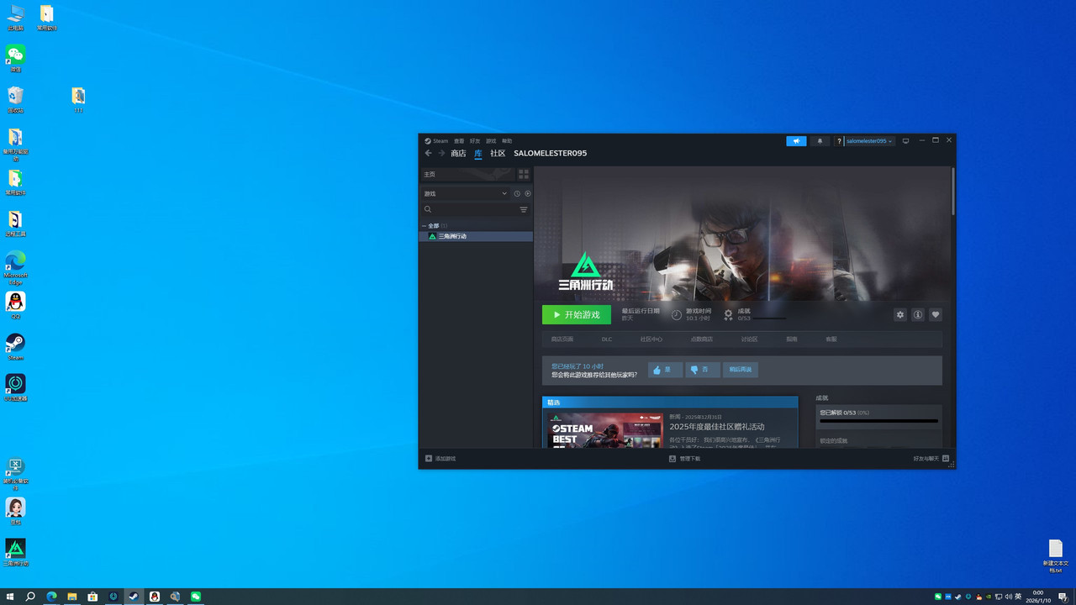The width and height of the screenshot is (1076, 605).
Task: Open 新建文本文档.txt file on desktop
Action: click(x=1055, y=555)
